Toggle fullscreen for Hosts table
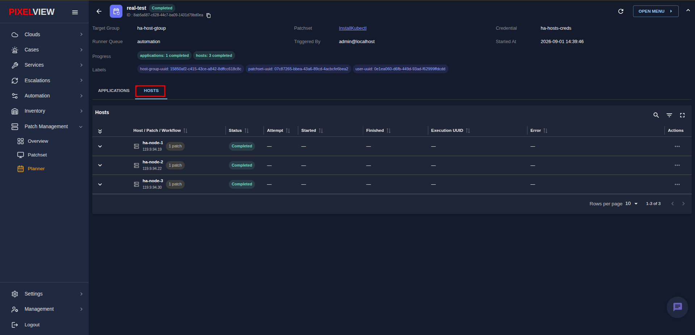This screenshot has height=335, width=695. 682,115
